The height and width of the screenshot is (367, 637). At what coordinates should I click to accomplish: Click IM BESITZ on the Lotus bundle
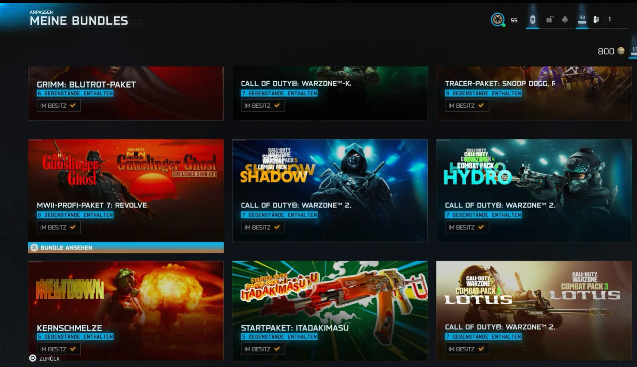point(467,349)
